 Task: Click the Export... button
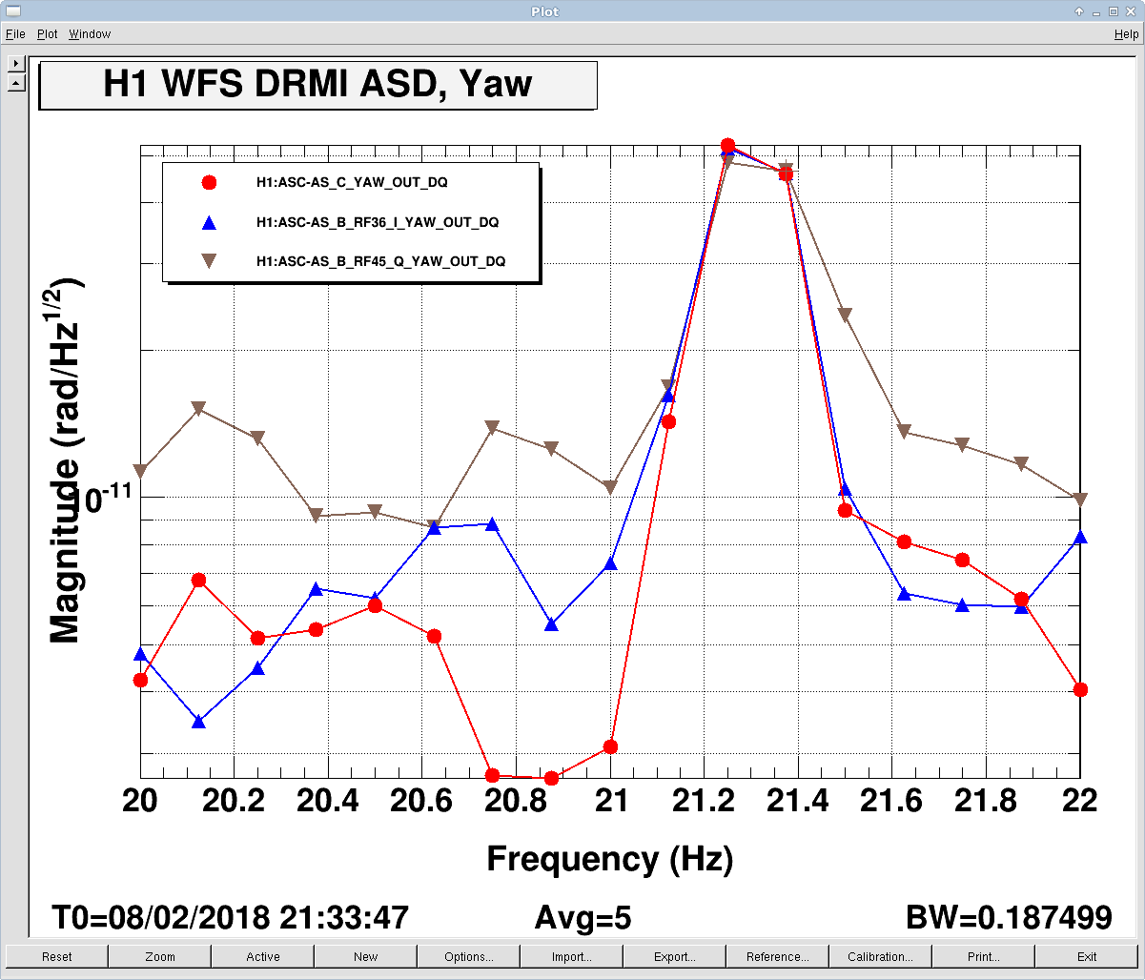tap(675, 956)
